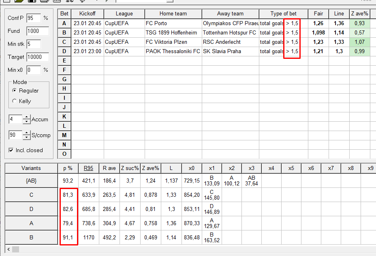
Task: Click the Min x0 percentage field
Action: (33, 70)
